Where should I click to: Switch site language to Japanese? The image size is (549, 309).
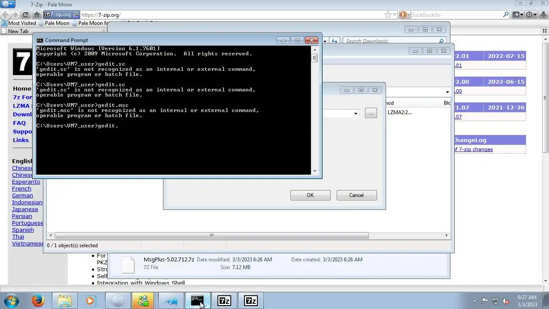point(25,209)
